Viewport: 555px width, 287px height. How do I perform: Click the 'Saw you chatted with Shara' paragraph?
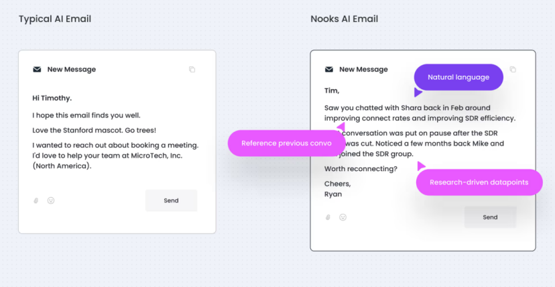tap(420, 113)
